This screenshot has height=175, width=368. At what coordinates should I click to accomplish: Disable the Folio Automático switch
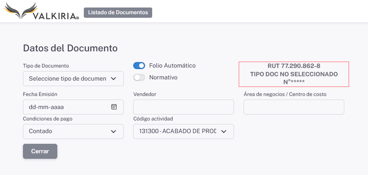pyautogui.click(x=139, y=66)
